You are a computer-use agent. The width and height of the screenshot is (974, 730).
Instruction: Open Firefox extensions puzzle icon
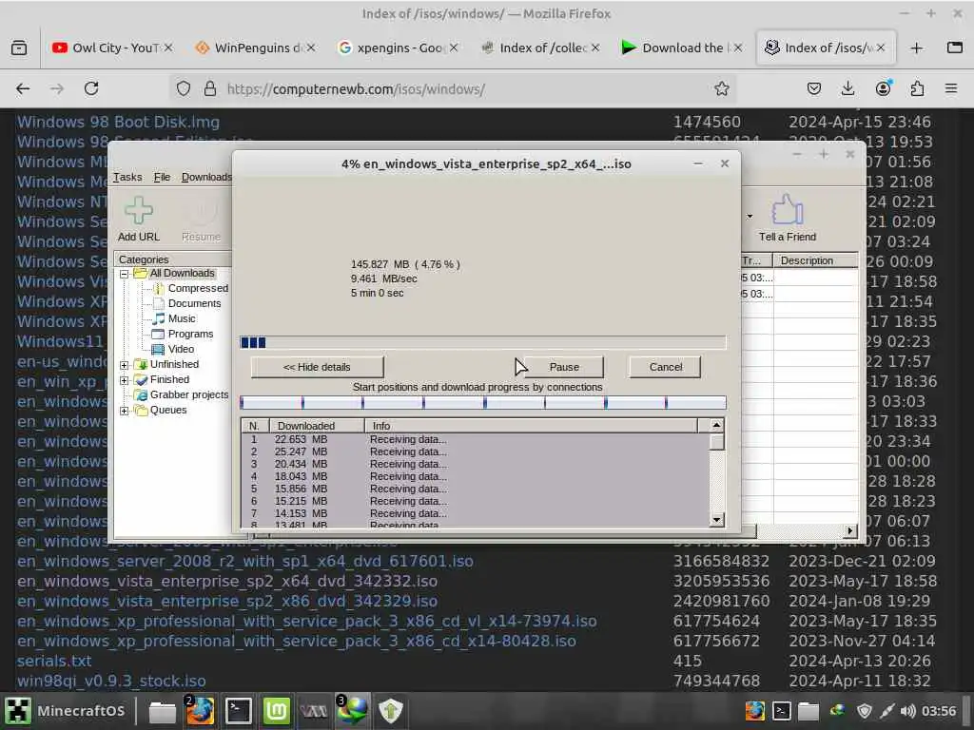(x=917, y=88)
